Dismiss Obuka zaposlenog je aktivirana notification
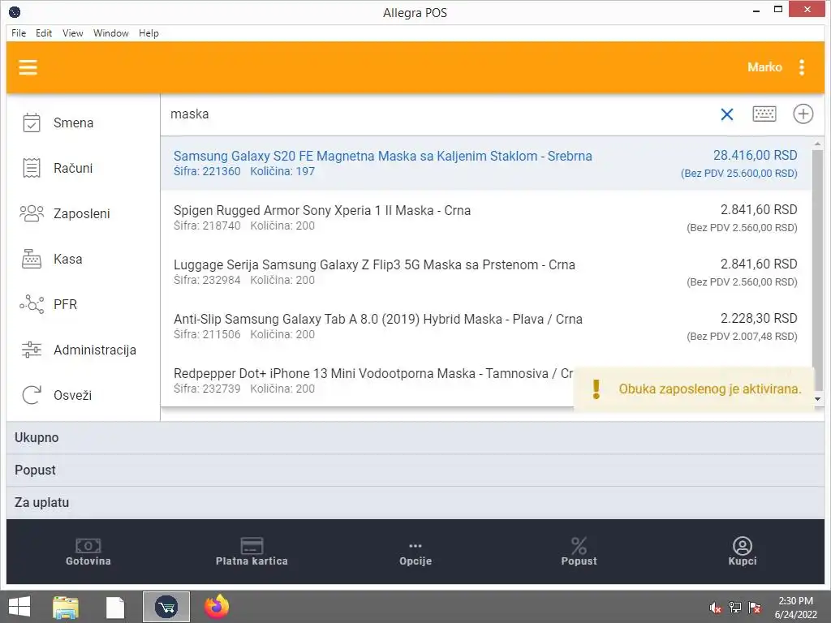The width and height of the screenshot is (831, 623). pyautogui.click(x=694, y=389)
